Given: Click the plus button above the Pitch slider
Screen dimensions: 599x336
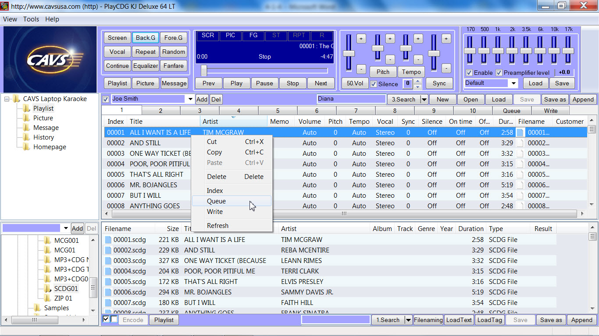Looking at the screenshot, I should click(x=390, y=38).
